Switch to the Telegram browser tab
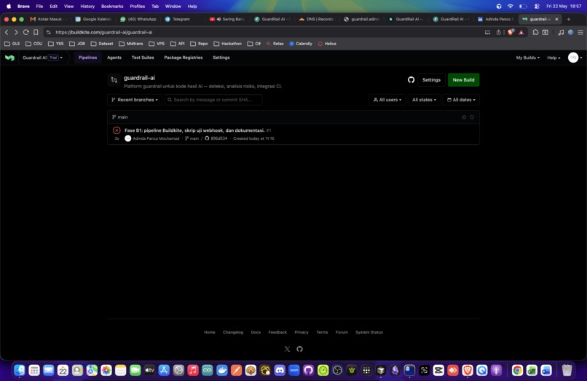This screenshot has width=587, height=381. coord(181,19)
